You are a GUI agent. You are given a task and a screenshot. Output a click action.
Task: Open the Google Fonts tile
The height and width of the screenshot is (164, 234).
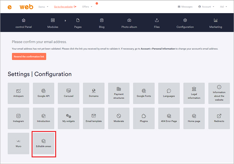[144, 93]
